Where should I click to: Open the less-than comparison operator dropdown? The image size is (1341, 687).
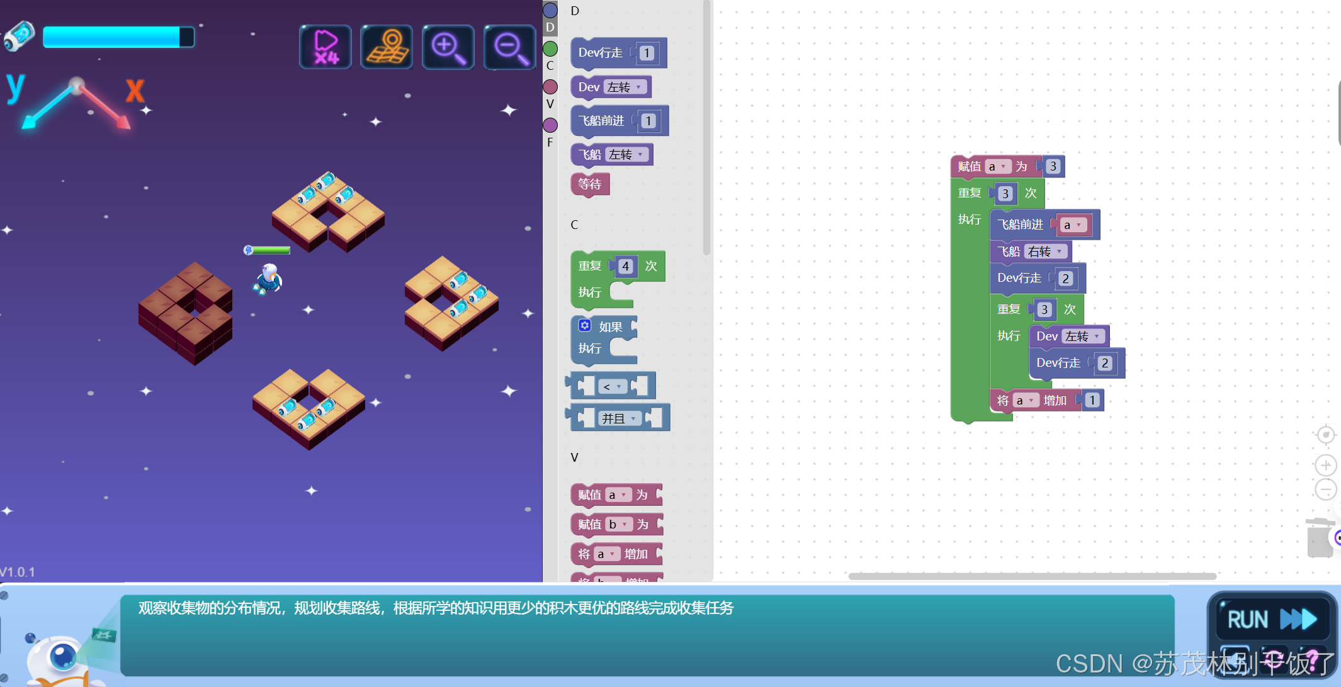coord(612,386)
